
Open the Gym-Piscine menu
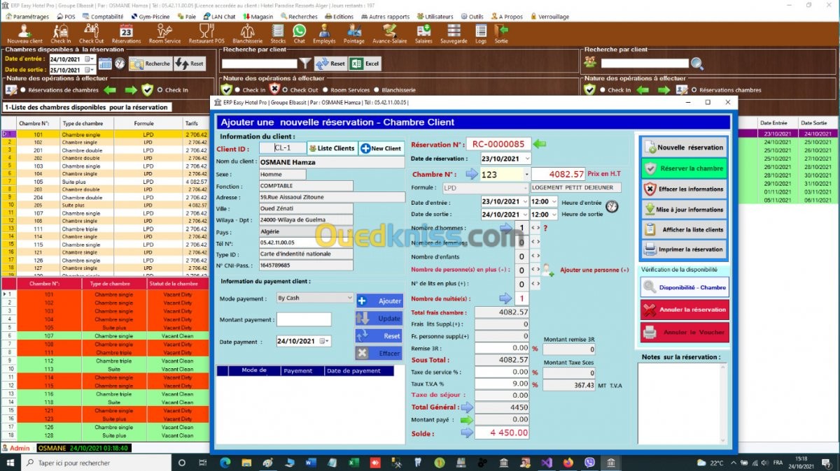click(150, 16)
